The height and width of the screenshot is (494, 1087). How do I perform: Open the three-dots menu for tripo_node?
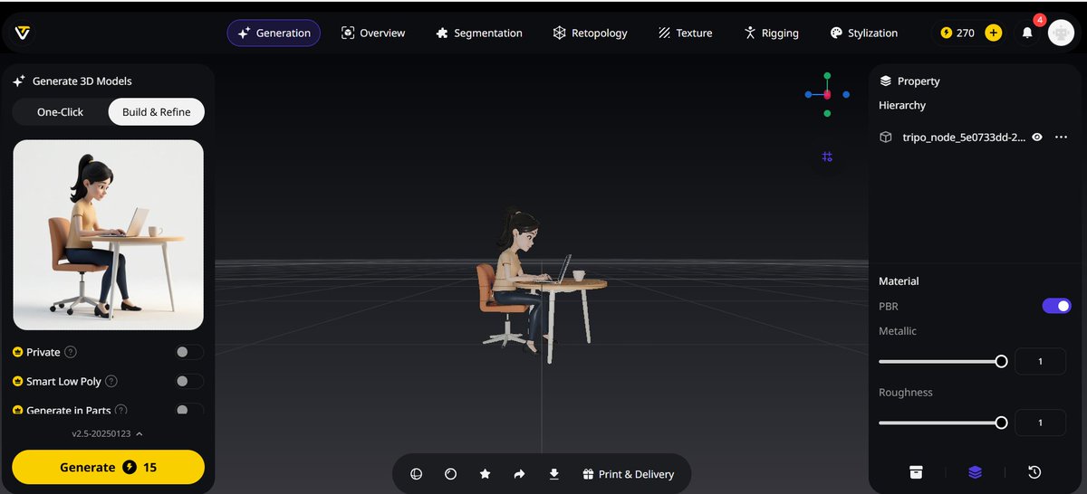tap(1062, 138)
